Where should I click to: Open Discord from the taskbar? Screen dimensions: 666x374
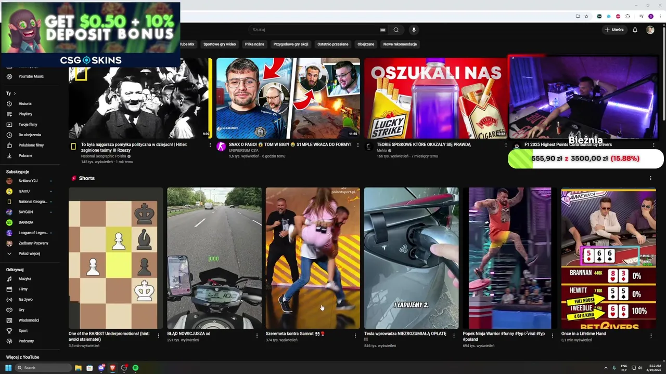coord(101,368)
